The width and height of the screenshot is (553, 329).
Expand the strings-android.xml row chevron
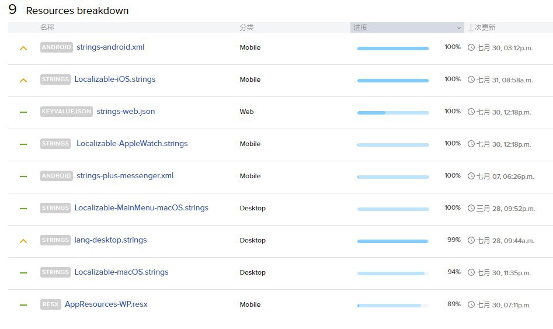point(23,48)
